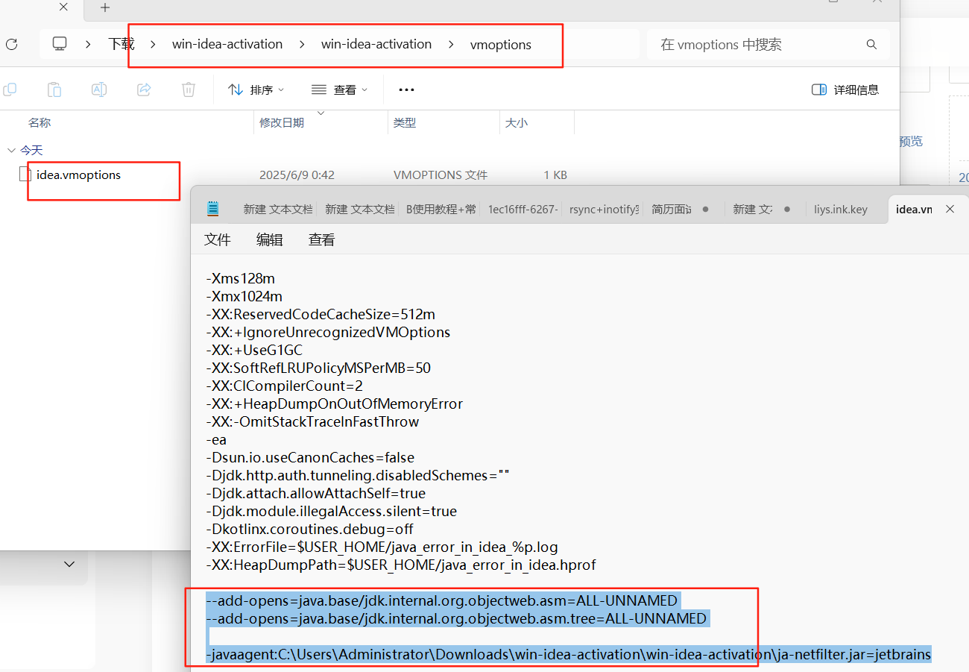969x672 pixels.
Task: Open the 排序 sort dropdown
Action: pyautogui.click(x=256, y=90)
